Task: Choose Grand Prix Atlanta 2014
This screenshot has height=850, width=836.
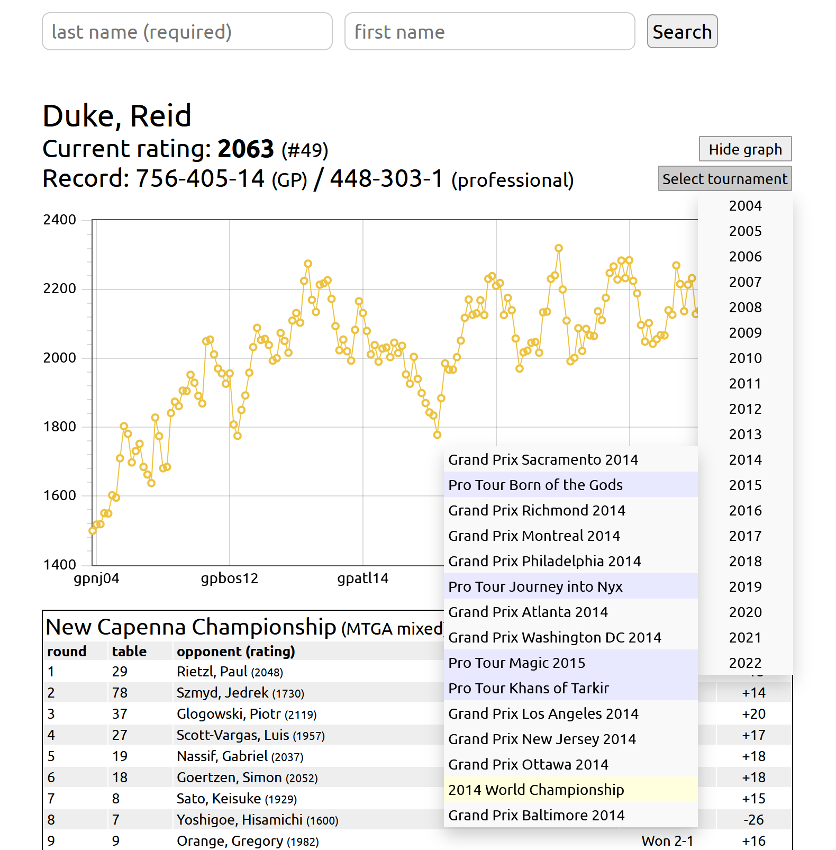Action: pyautogui.click(x=570, y=612)
